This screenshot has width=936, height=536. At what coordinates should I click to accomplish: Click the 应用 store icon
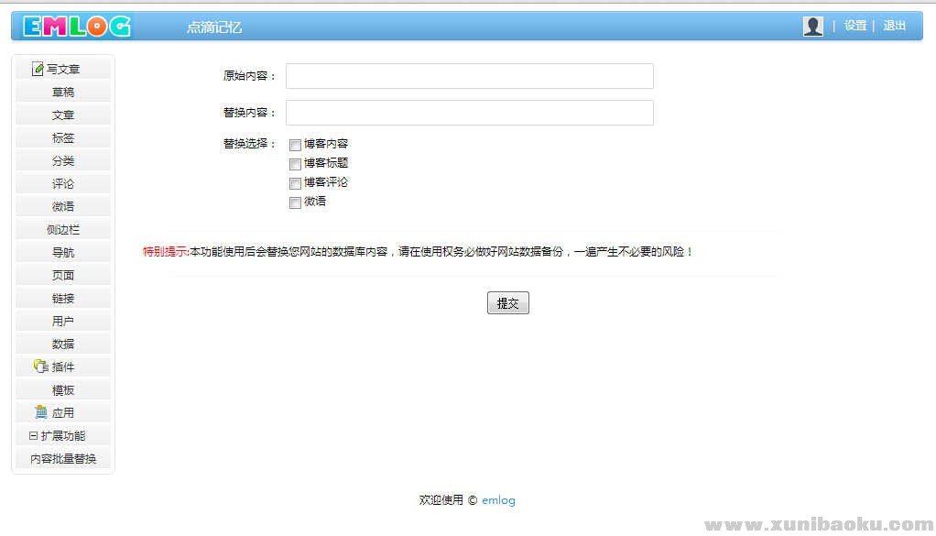40,412
